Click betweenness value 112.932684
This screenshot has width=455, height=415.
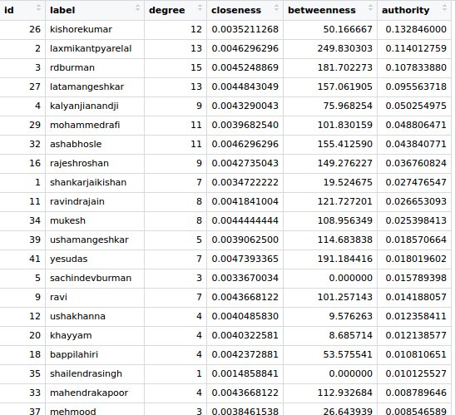click(x=344, y=393)
